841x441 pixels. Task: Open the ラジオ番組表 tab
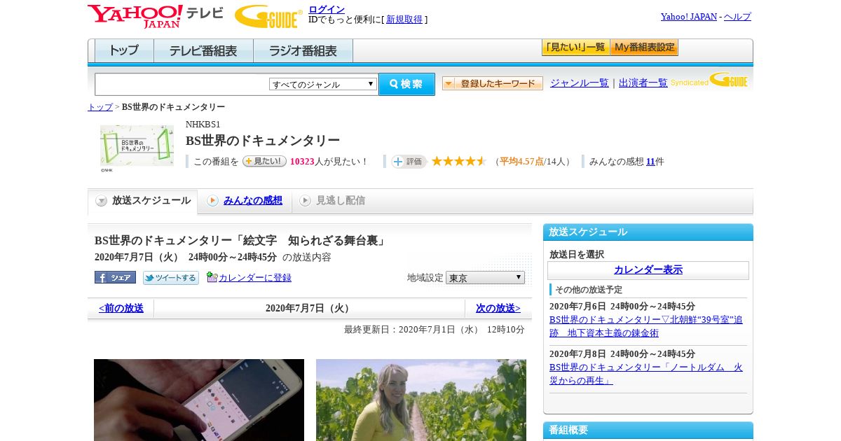pyautogui.click(x=303, y=50)
